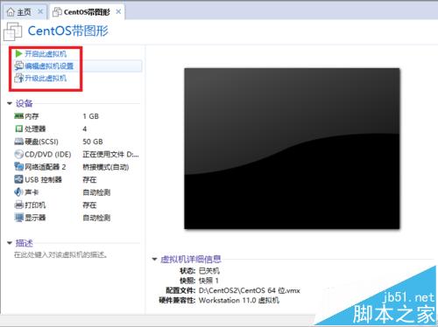Click the memory device icon
The image size is (438, 327).
pyautogui.click(x=19, y=116)
